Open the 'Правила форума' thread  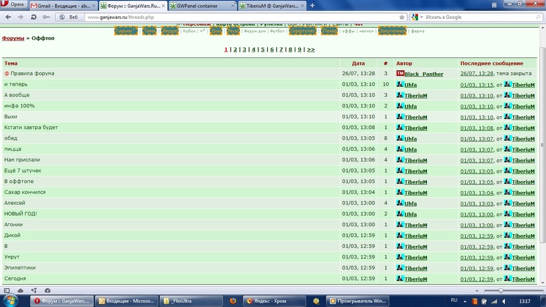[x=32, y=73]
